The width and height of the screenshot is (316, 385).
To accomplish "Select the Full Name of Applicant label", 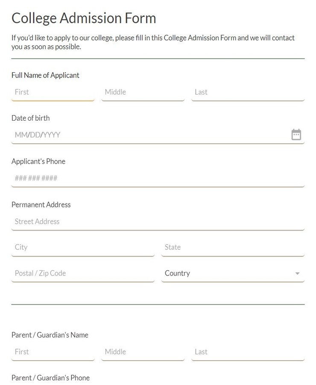I will [x=45, y=75].
